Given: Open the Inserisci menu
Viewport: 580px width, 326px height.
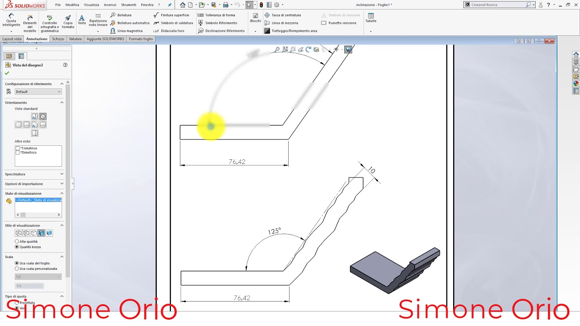Looking at the screenshot, I should click(x=110, y=5).
